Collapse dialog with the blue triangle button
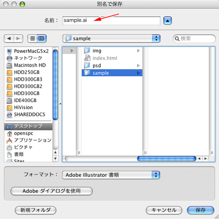219x219 pixels. coord(167,21)
